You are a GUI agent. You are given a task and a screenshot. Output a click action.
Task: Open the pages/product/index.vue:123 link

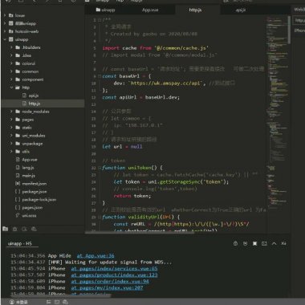coord(114,274)
